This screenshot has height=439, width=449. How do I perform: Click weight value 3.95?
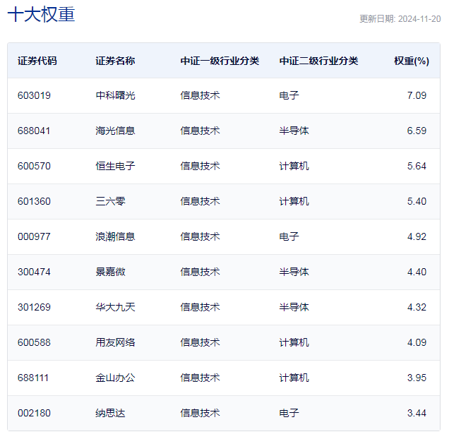(x=417, y=378)
